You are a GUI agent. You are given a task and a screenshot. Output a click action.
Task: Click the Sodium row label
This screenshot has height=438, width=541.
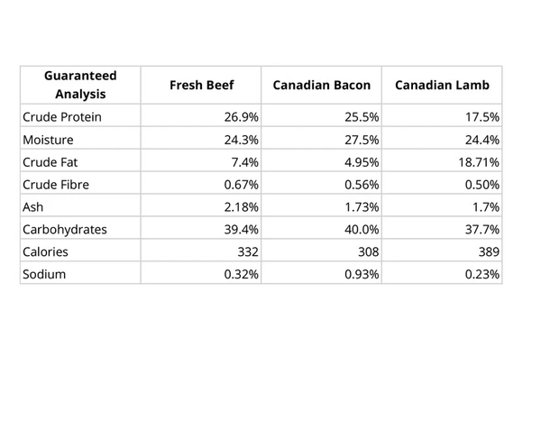tap(44, 274)
